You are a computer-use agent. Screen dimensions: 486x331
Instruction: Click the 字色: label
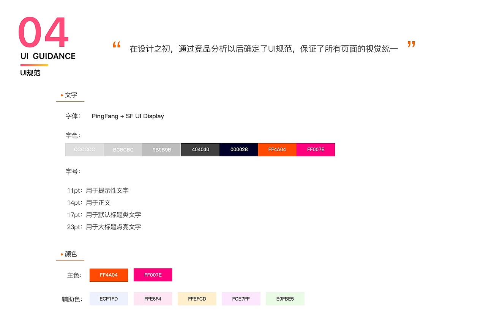pyautogui.click(x=73, y=135)
